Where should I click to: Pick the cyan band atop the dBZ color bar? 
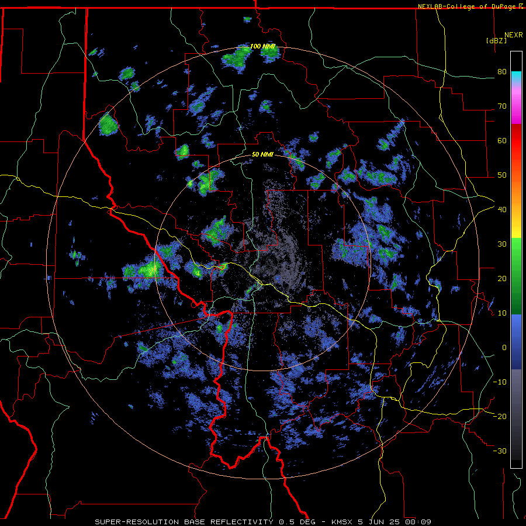click(516, 77)
